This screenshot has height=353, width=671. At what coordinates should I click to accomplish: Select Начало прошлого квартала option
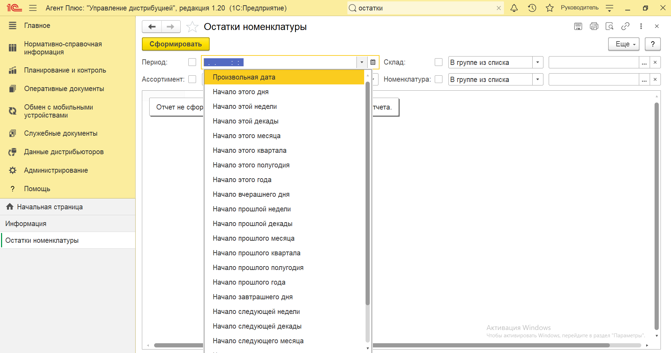tap(284, 253)
